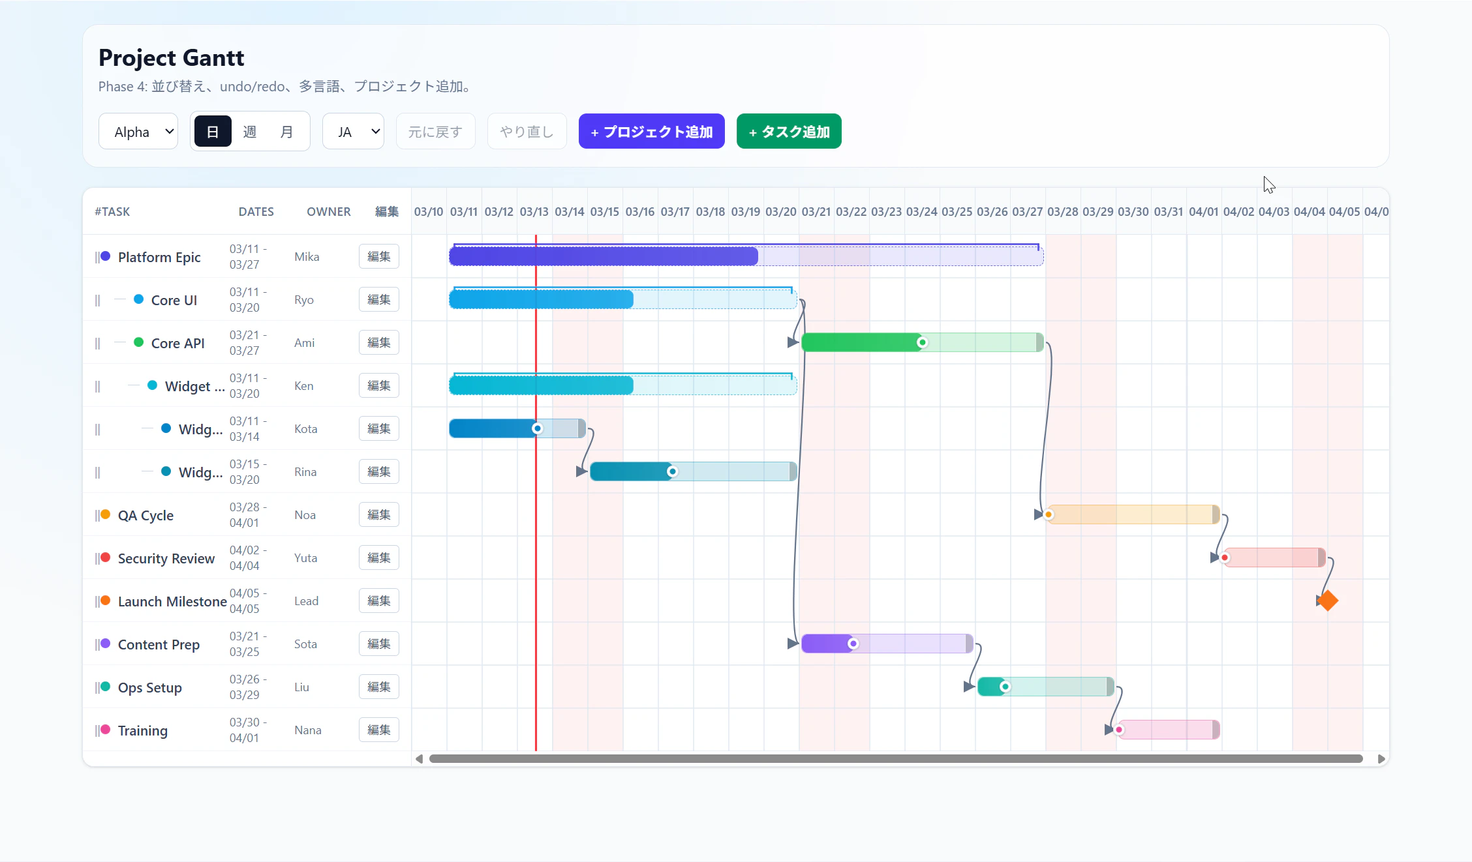Click the 編集 button for Security Review
The height and width of the screenshot is (862, 1472).
point(378,557)
